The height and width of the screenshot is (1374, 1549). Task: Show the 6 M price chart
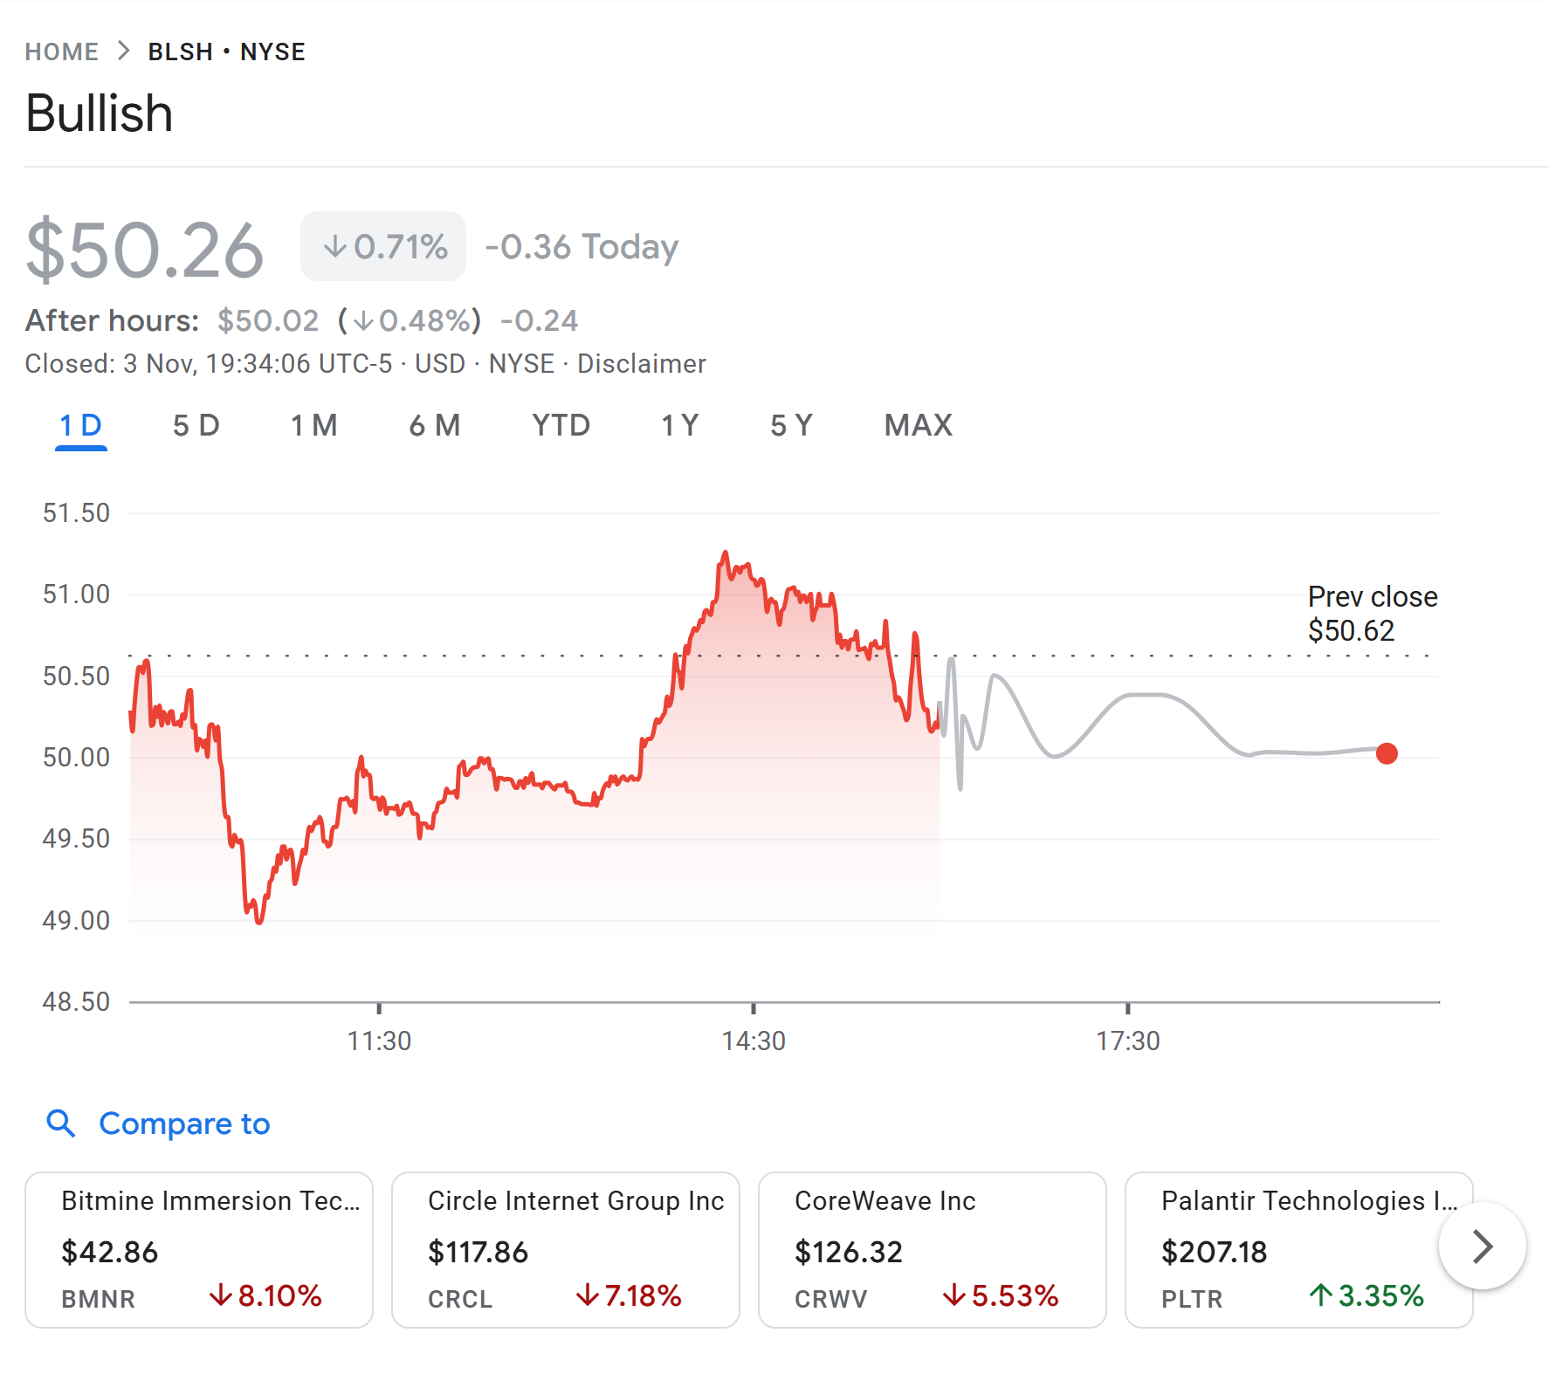(x=435, y=426)
